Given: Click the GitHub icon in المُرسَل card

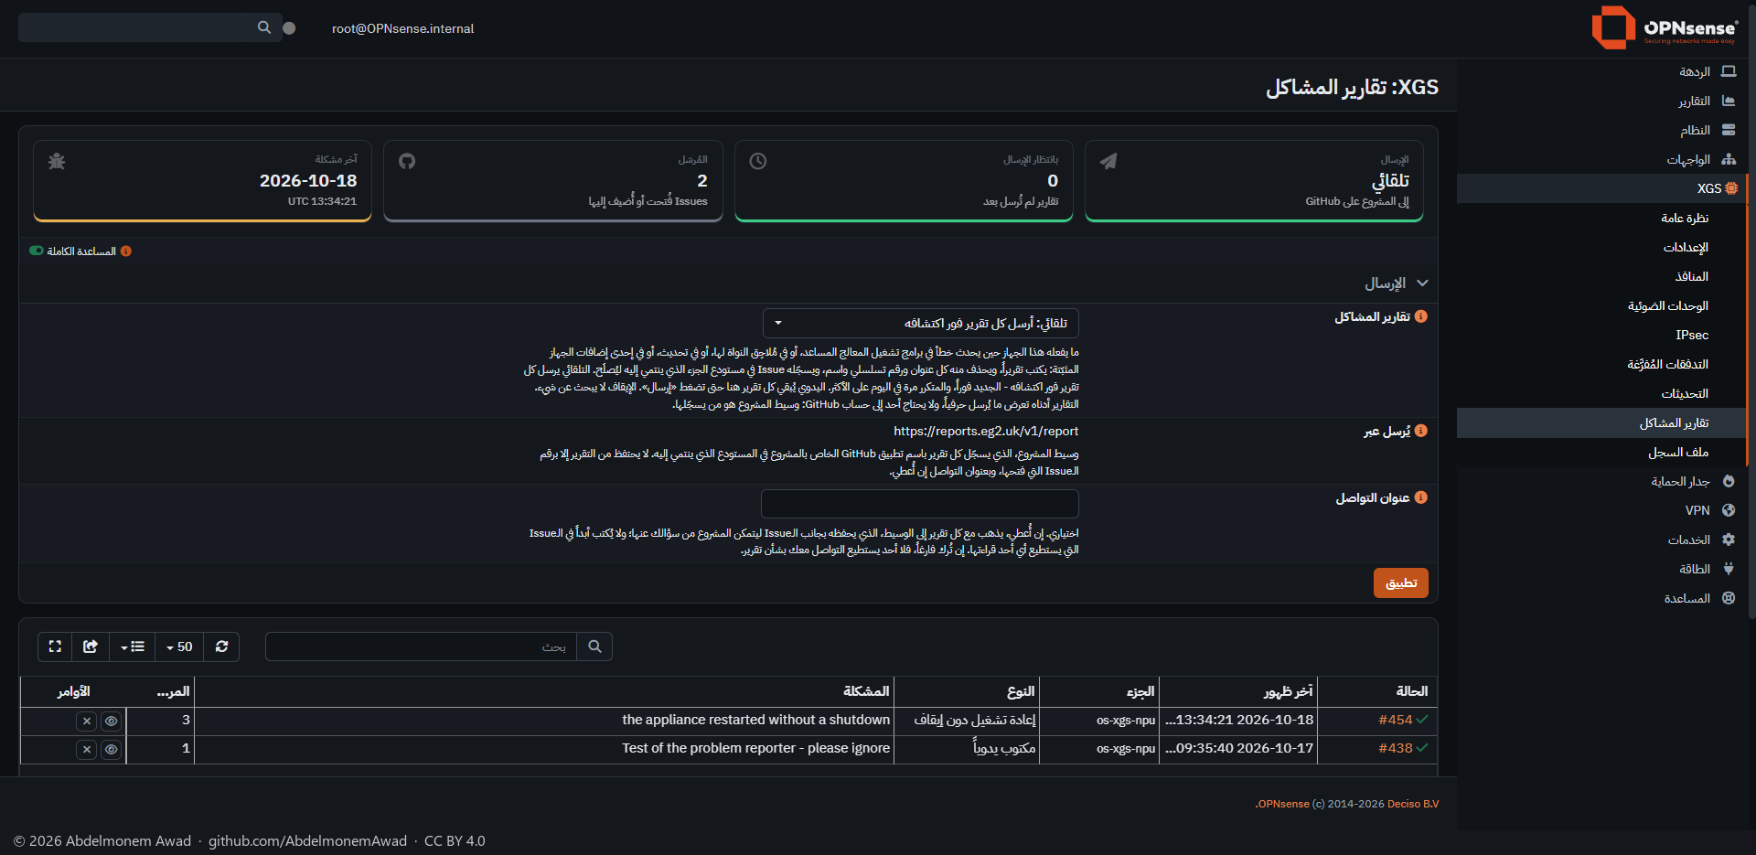Looking at the screenshot, I should click(x=407, y=161).
